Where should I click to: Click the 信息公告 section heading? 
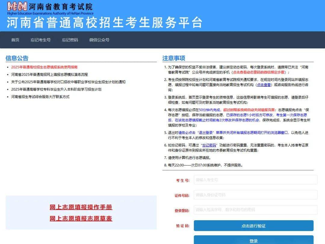tap(17, 58)
